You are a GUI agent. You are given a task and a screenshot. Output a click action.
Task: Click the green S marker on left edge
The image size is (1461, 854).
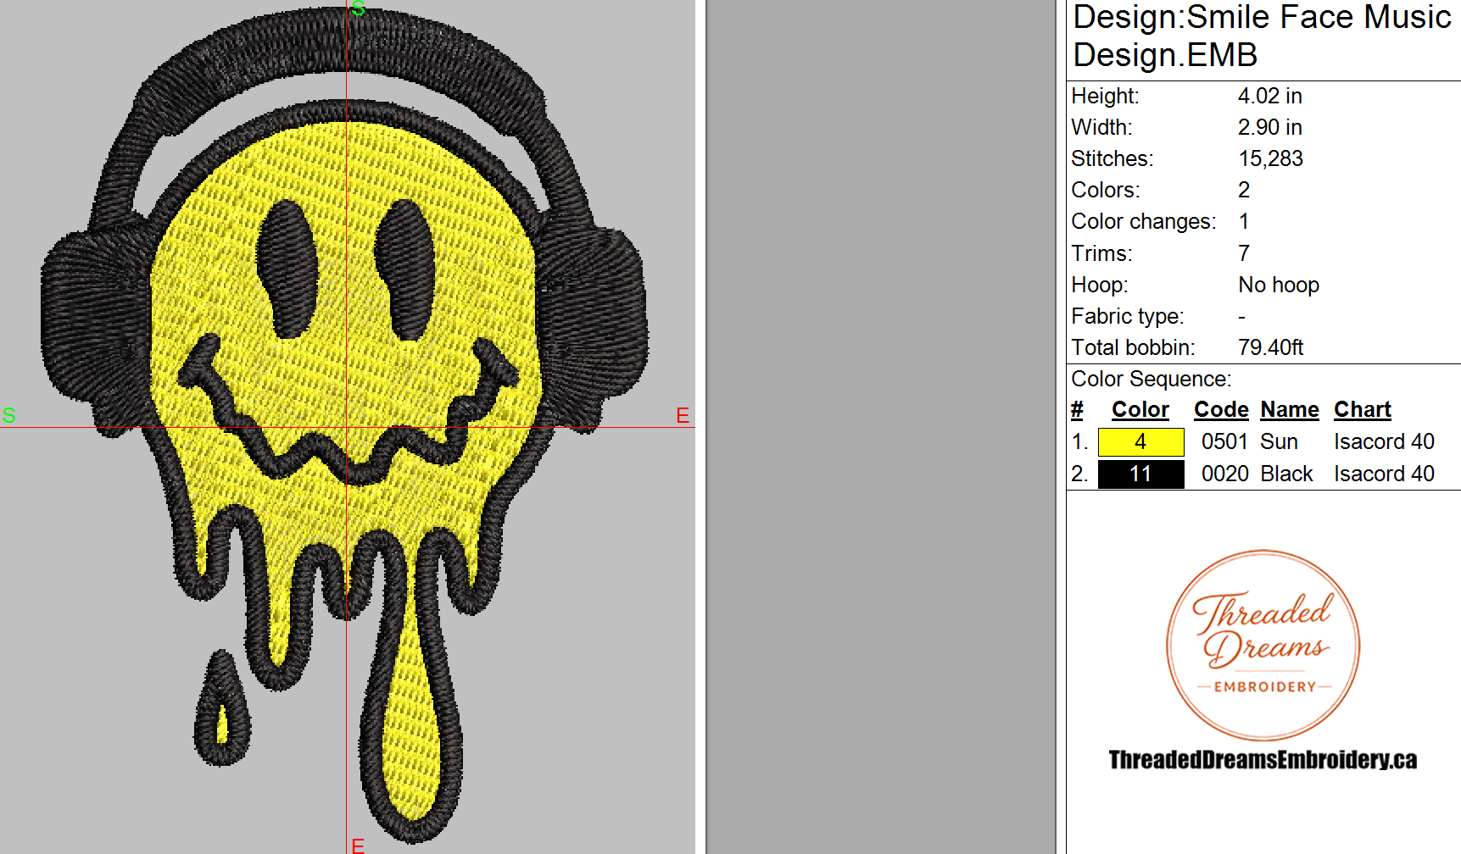pyautogui.click(x=9, y=415)
